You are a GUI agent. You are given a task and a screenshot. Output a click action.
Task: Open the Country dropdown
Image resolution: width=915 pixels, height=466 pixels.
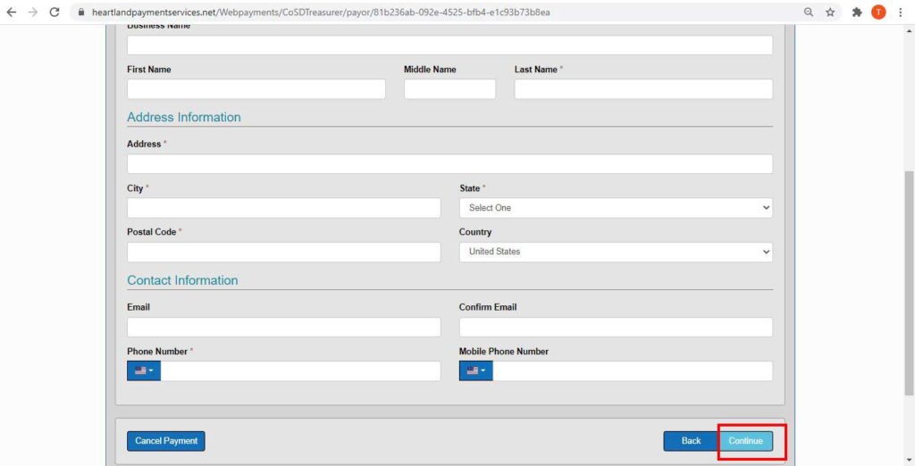pyautogui.click(x=616, y=252)
